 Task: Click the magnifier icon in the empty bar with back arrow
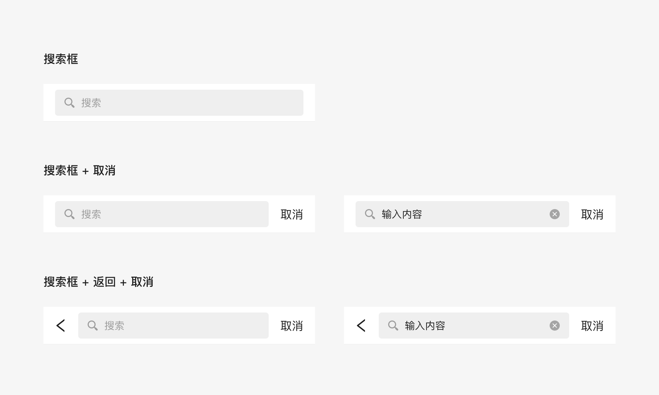[93, 326]
